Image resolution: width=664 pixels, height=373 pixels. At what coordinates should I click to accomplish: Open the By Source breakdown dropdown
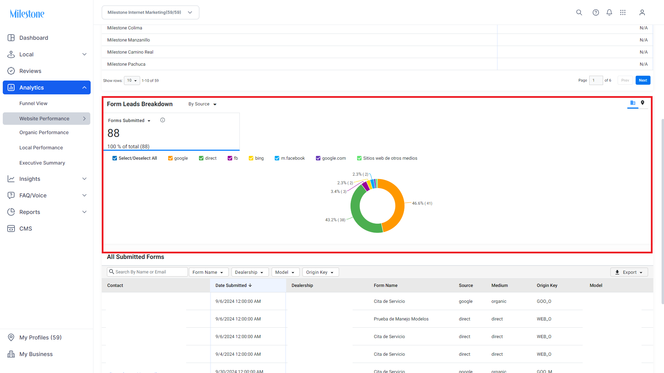202,104
